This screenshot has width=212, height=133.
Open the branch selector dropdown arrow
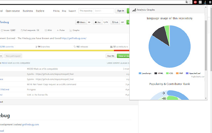(1, 56)
